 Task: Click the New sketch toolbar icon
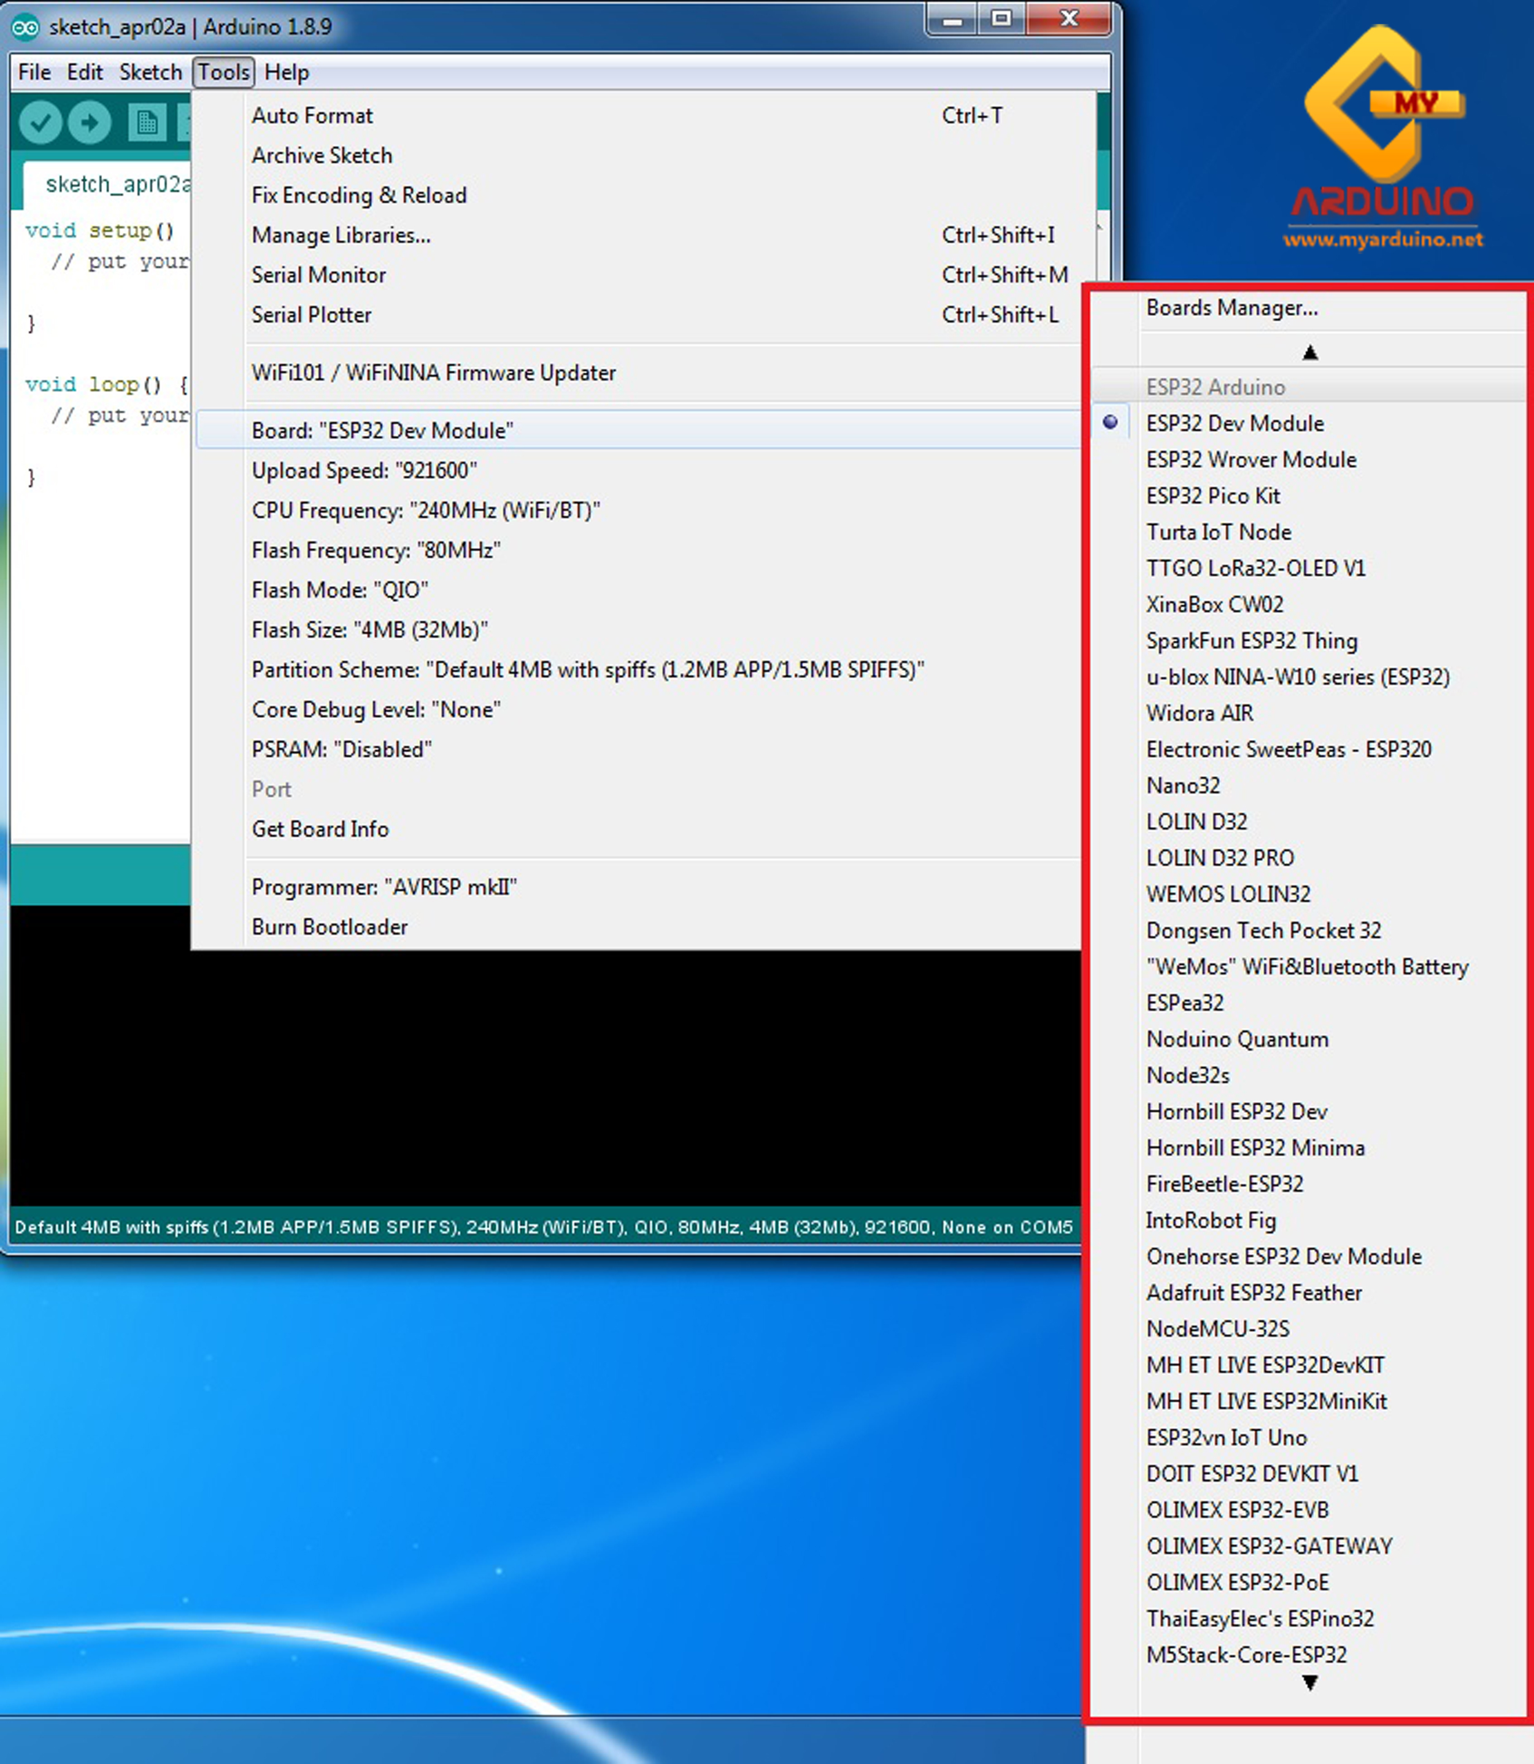coord(147,122)
